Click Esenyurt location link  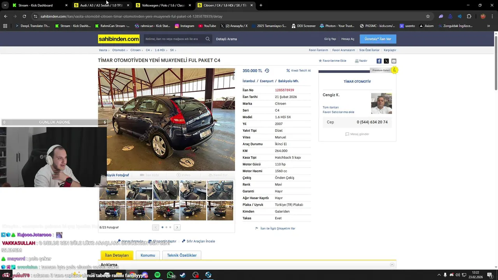pos(267,81)
